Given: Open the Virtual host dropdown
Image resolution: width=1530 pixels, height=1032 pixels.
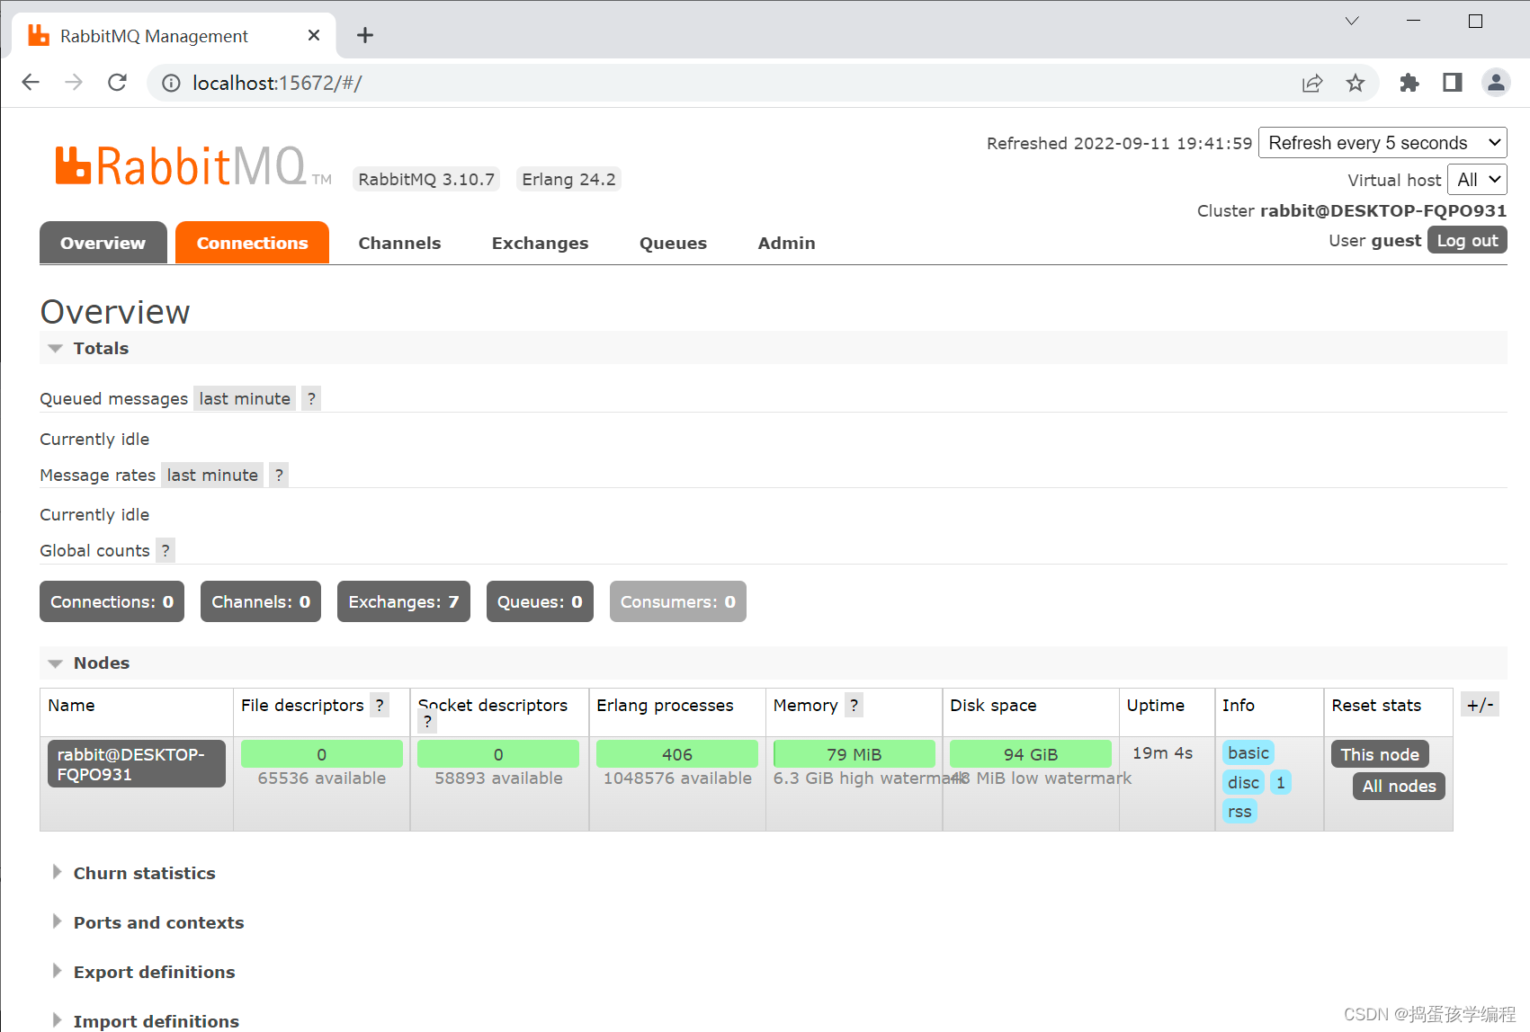Looking at the screenshot, I should coord(1477,180).
